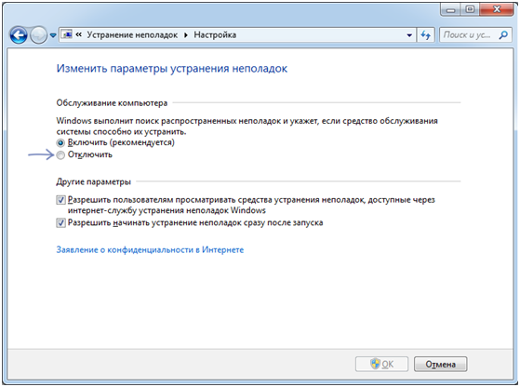Click the control panel icon in address bar

point(67,34)
